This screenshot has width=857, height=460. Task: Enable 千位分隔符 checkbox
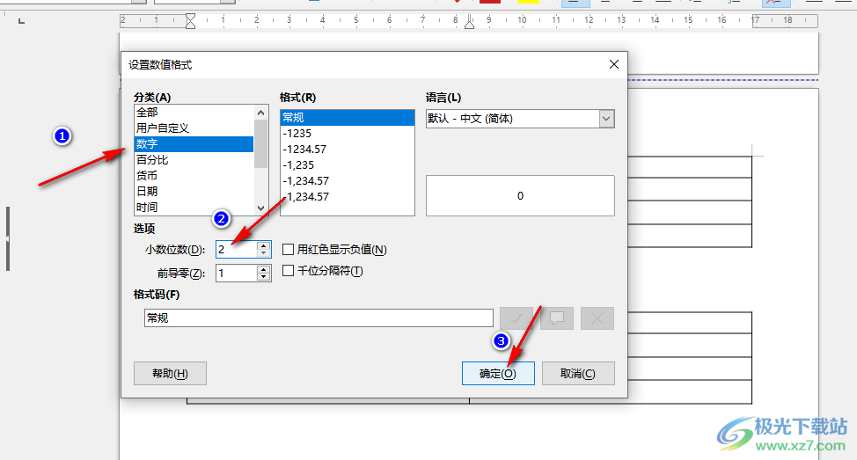pos(288,271)
